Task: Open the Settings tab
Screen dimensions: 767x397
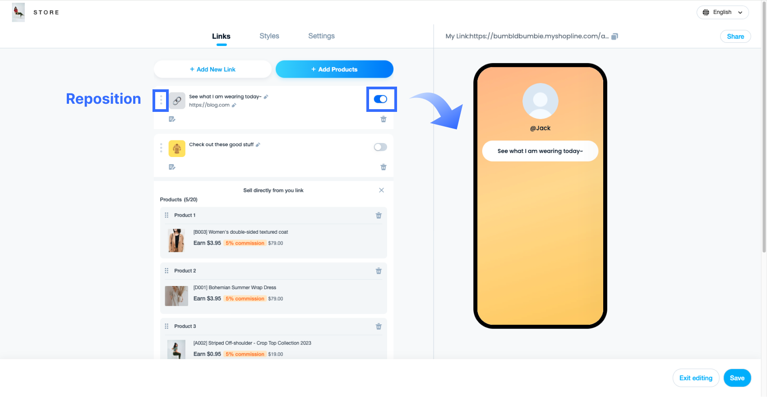Action: 321,36
